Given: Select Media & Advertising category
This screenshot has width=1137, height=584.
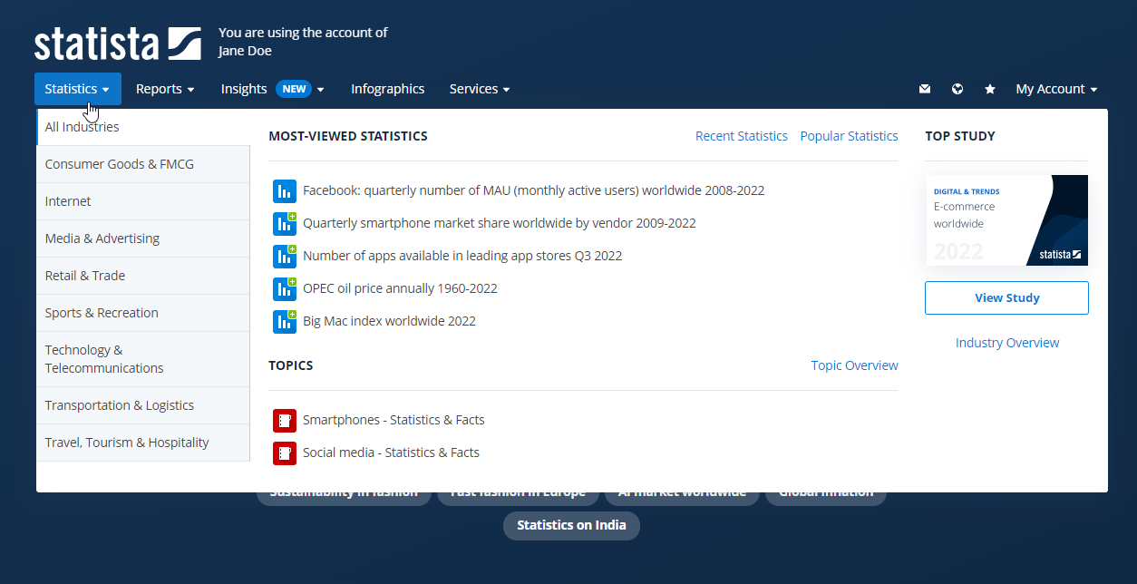Looking at the screenshot, I should (x=143, y=238).
